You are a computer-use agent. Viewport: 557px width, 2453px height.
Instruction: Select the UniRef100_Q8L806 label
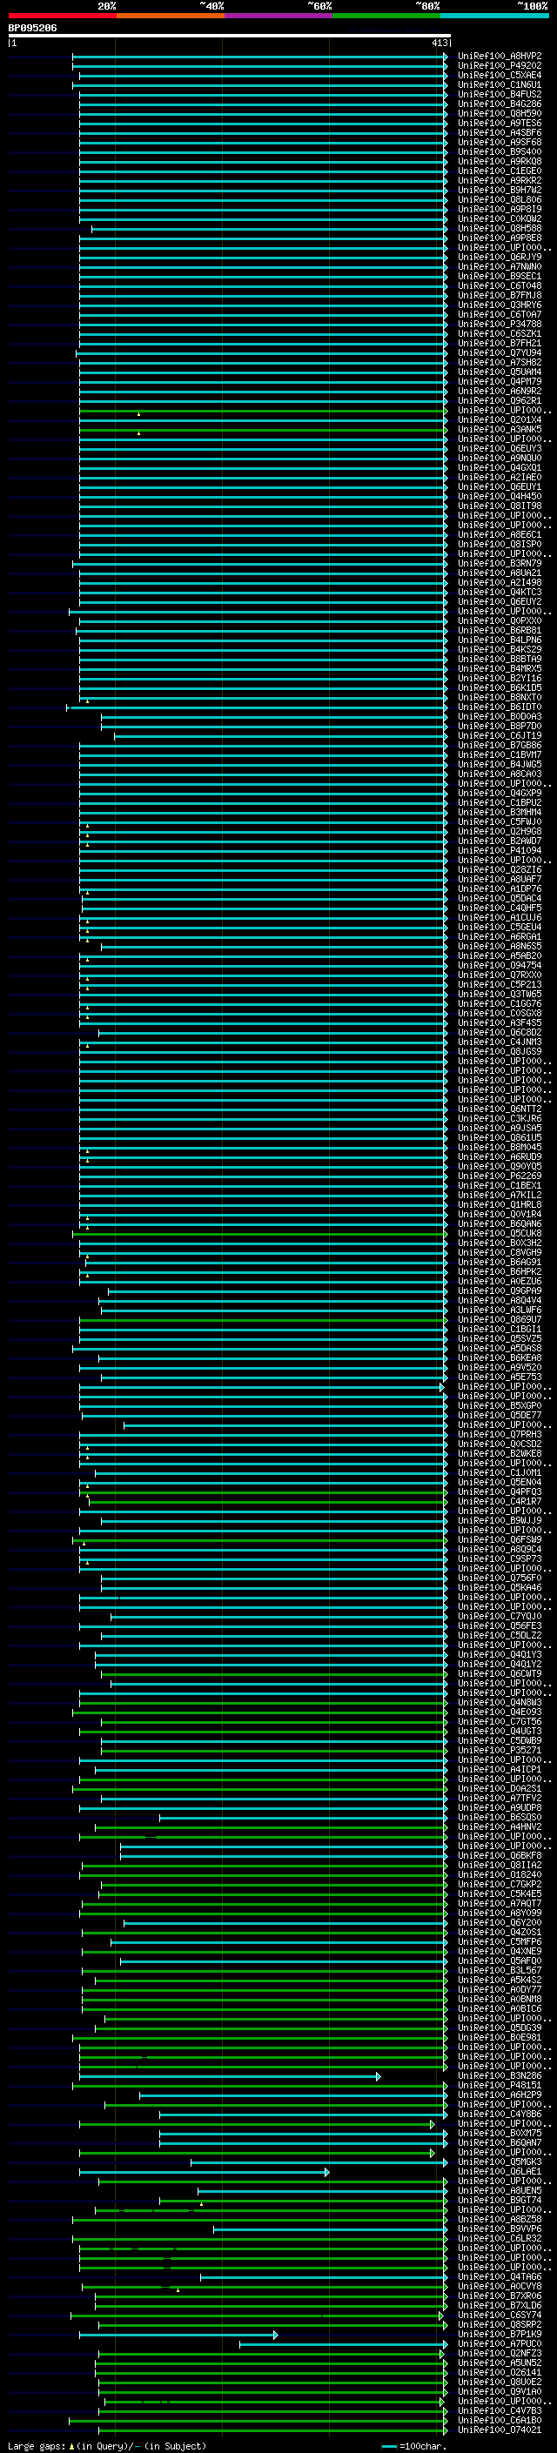499,199
